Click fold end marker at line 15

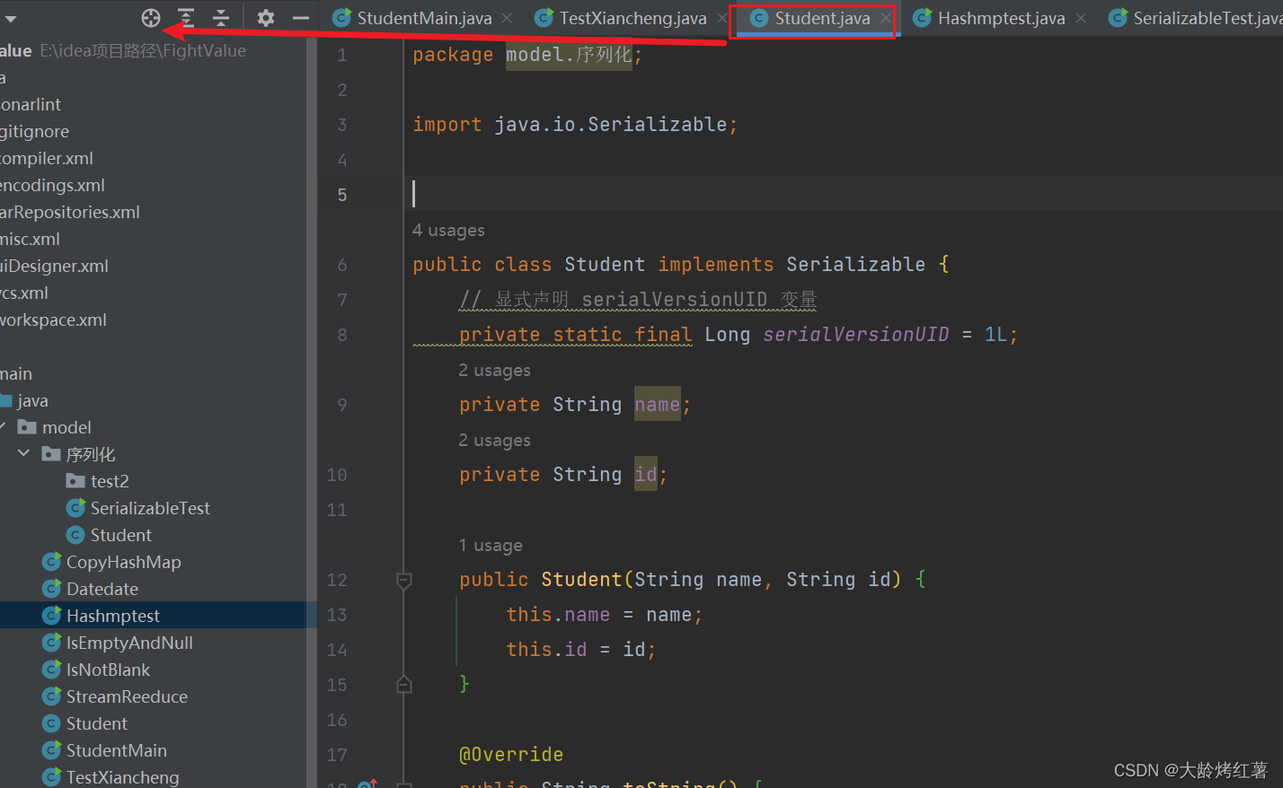pos(404,685)
